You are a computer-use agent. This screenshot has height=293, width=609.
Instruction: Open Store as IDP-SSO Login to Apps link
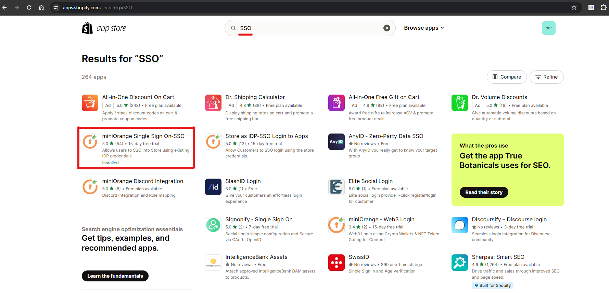tap(267, 136)
